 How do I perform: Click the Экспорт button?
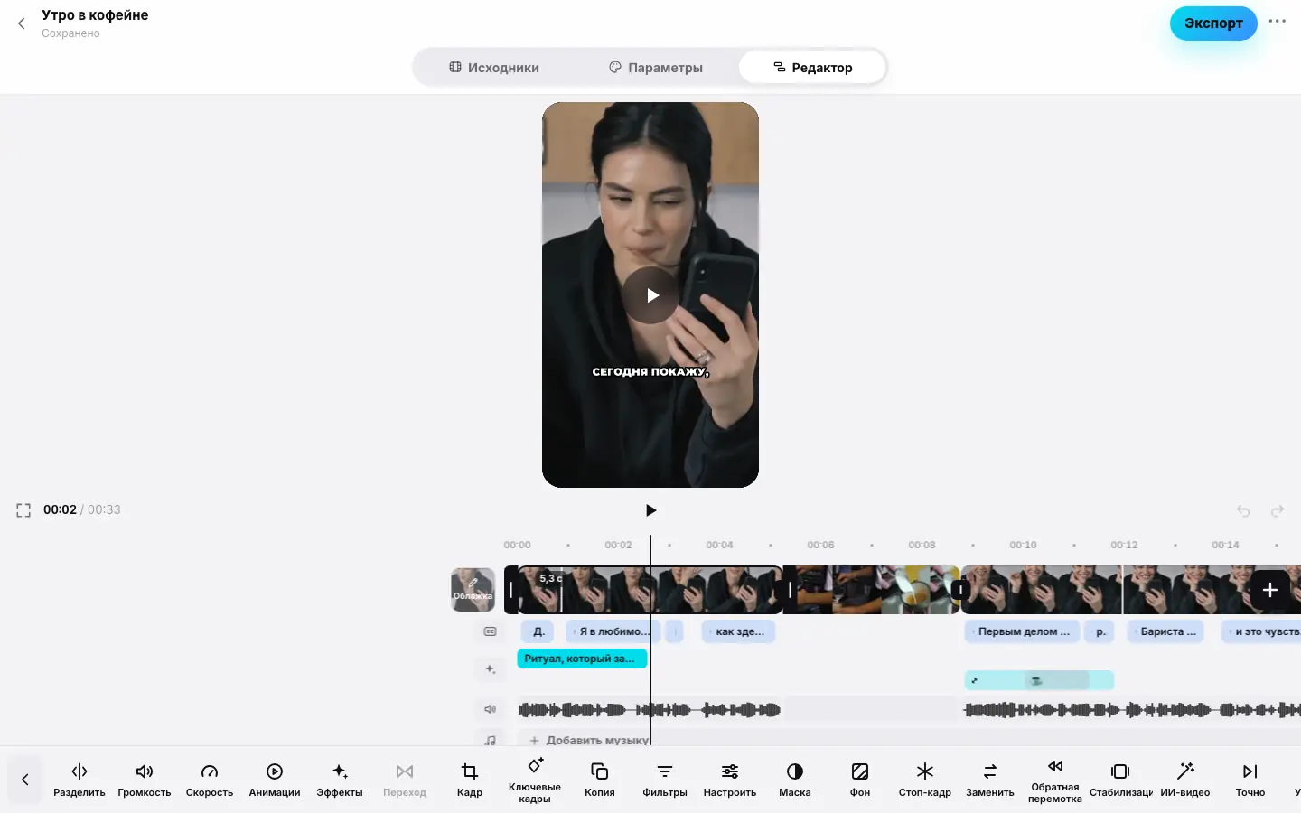(1213, 23)
